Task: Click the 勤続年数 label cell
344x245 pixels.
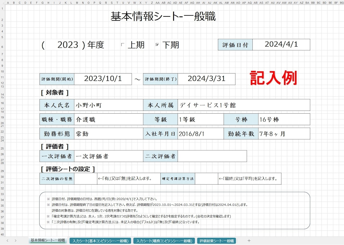Action: click(x=241, y=134)
